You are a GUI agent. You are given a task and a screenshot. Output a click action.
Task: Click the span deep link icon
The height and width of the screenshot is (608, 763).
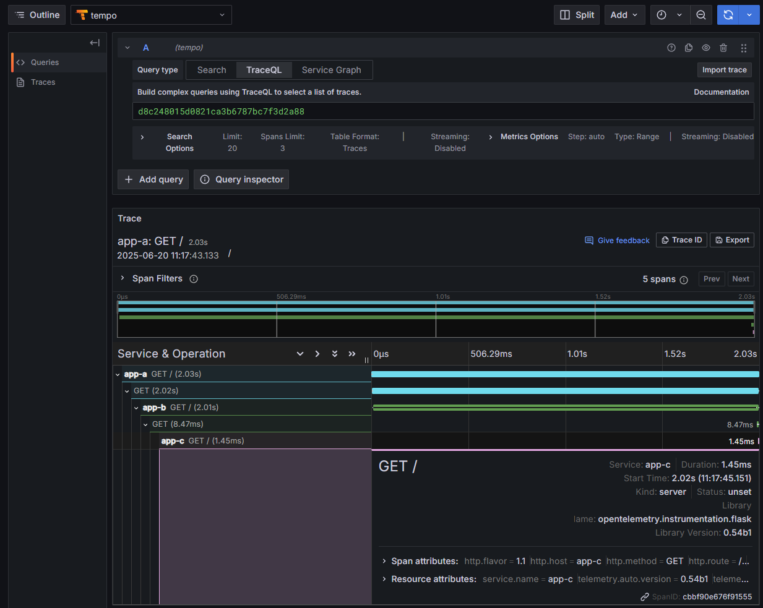pyautogui.click(x=645, y=597)
